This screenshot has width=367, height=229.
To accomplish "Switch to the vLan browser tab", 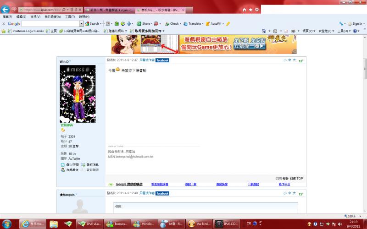I will click(x=110, y=10).
